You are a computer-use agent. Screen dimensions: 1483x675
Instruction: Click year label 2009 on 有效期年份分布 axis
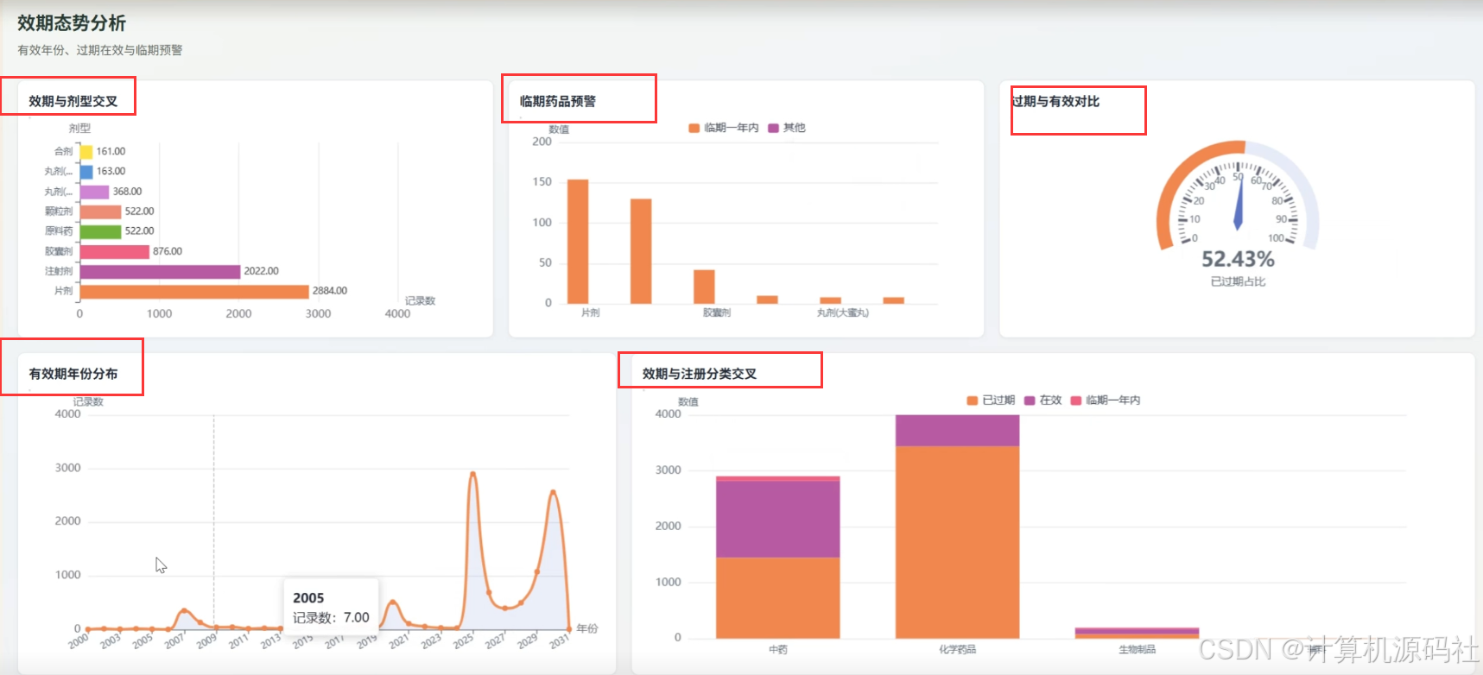(206, 640)
